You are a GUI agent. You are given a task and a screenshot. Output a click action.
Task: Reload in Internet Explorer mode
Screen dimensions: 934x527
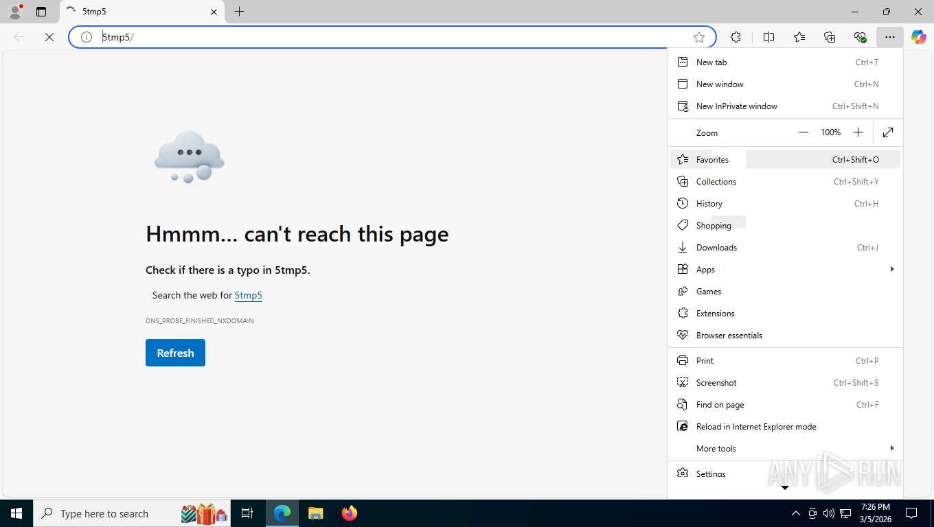[785, 427]
